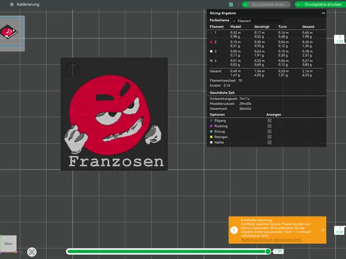Follow the Wechsle zu Entwurf vektorisieren.3mf link
346x259 pixels.
point(271,240)
